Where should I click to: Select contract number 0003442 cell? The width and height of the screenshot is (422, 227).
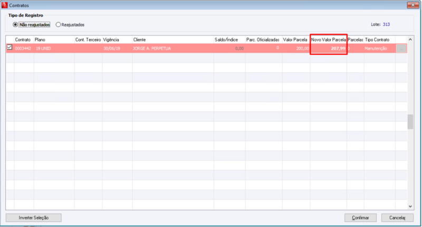pos(23,48)
